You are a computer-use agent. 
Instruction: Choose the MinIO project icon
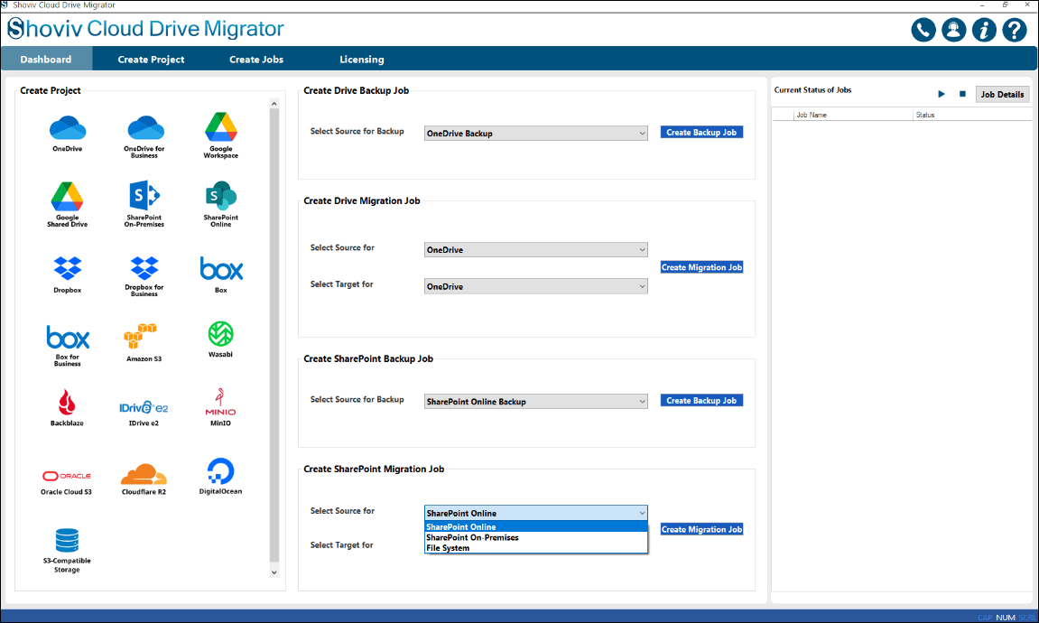click(220, 403)
